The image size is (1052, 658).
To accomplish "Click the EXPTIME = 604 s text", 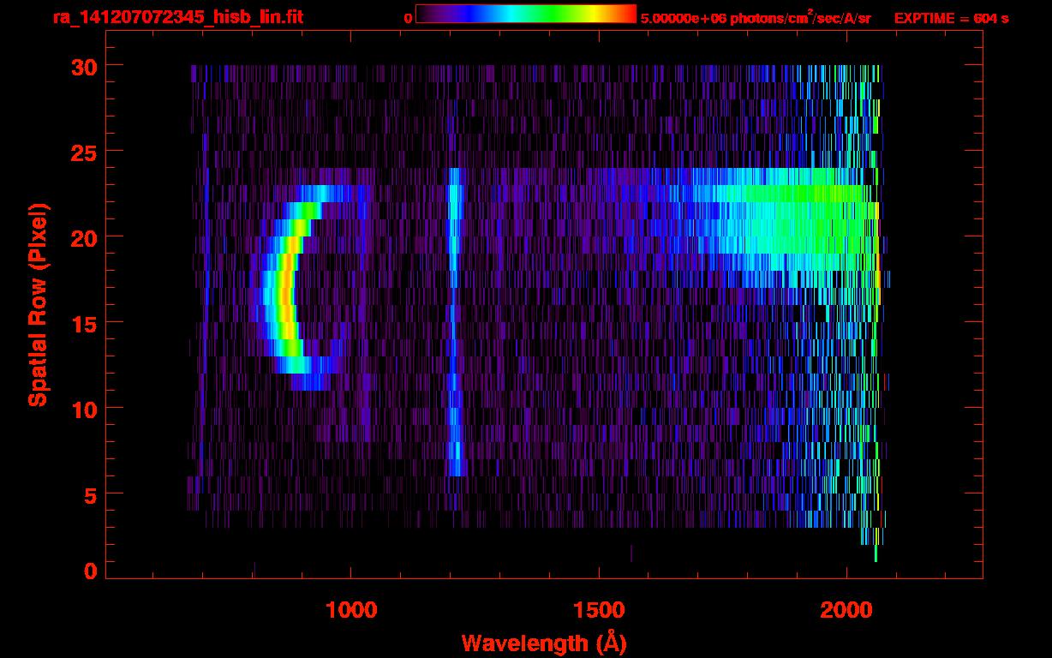I will coord(951,18).
